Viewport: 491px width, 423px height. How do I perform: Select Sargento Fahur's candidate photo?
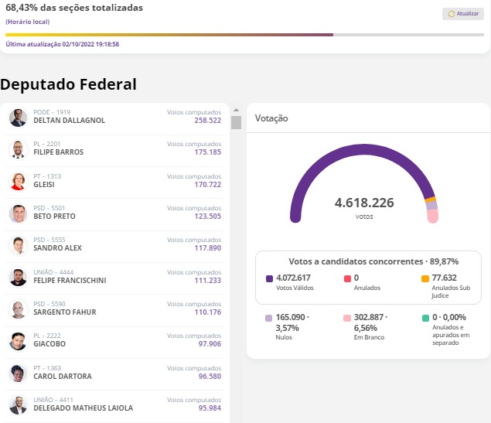tap(18, 309)
